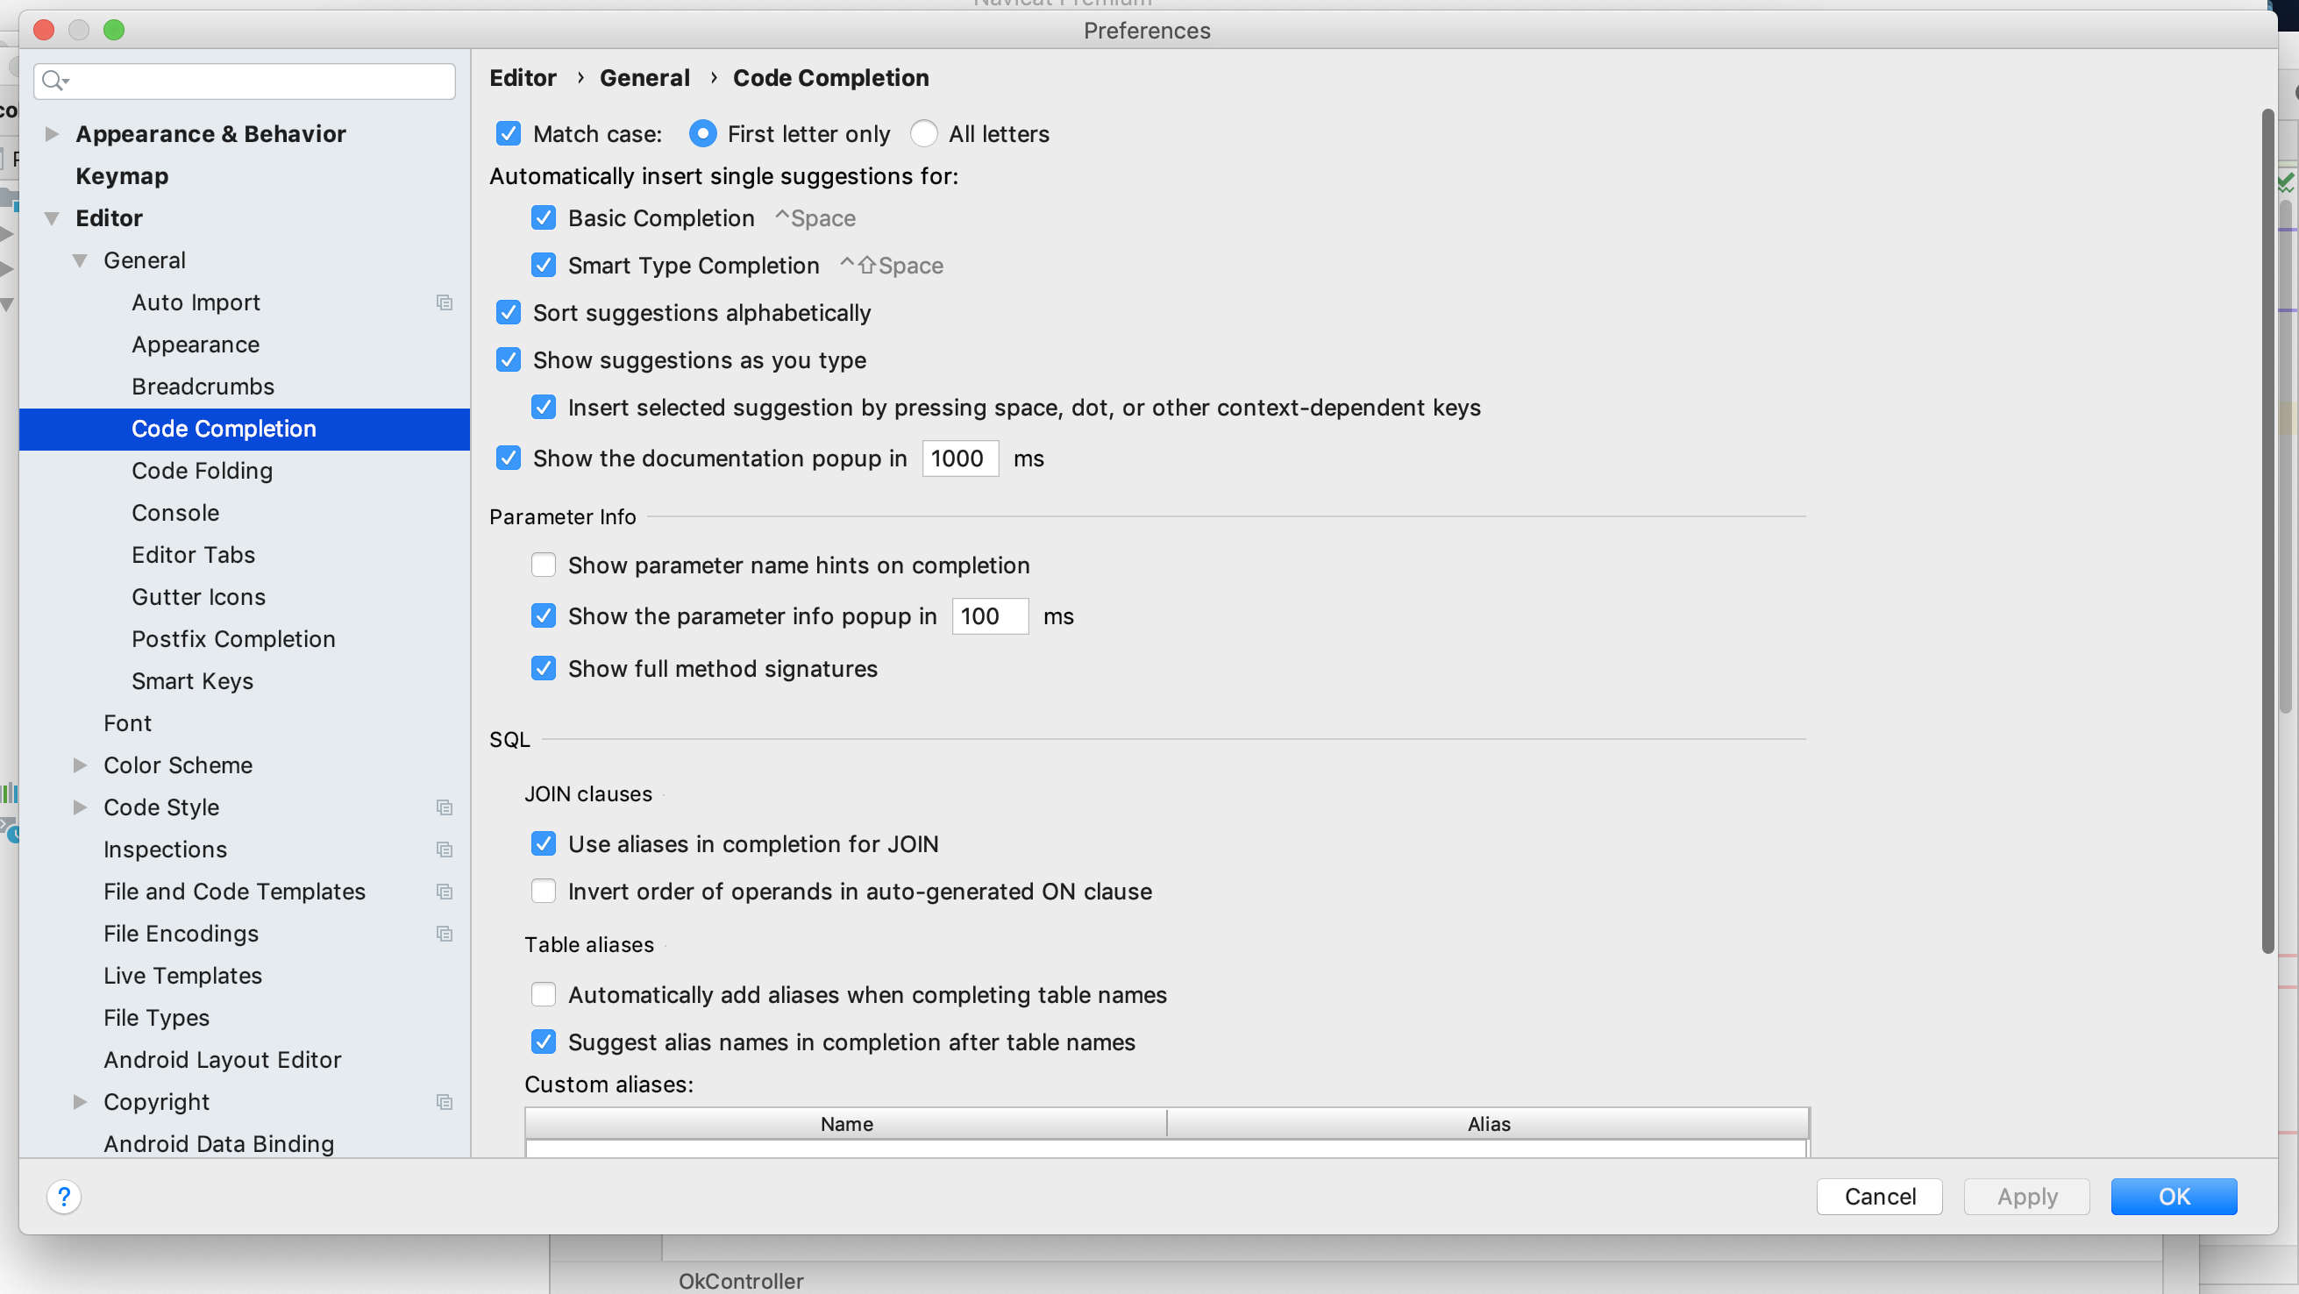2299x1294 pixels.
Task: Click project-level icon beside File Encodings
Action: tap(444, 933)
